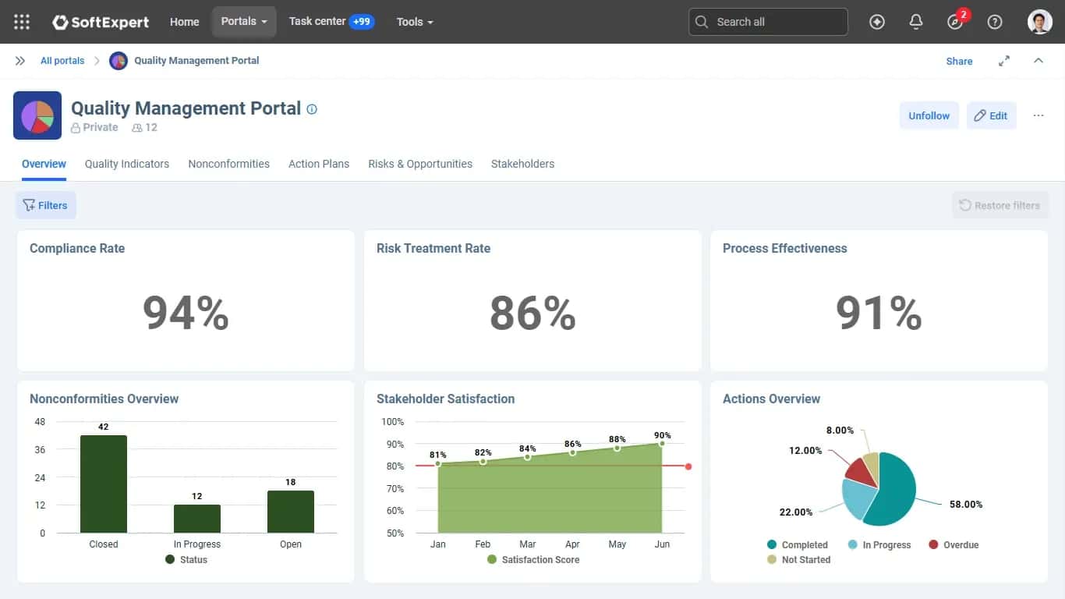Image resolution: width=1065 pixels, height=599 pixels.
Task: Toggle the Not Started legend entry
Action: (799, 560)
